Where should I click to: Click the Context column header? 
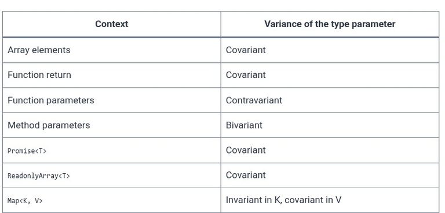click(111, 24)
